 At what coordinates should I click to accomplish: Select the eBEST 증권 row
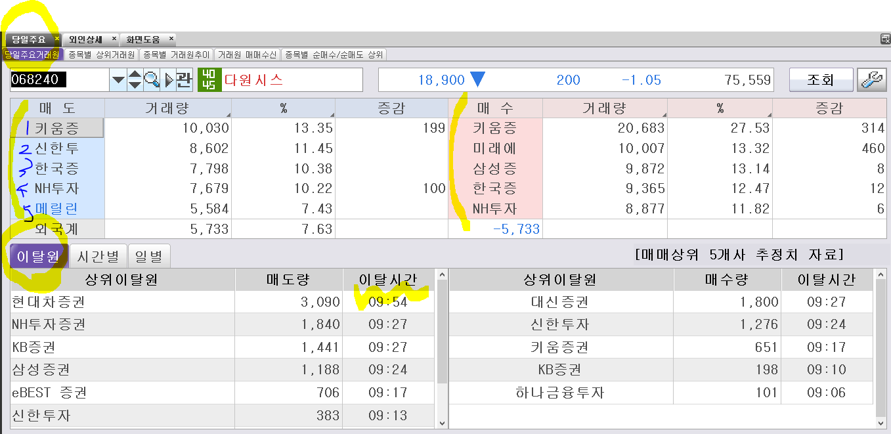[x=223, y=393]
